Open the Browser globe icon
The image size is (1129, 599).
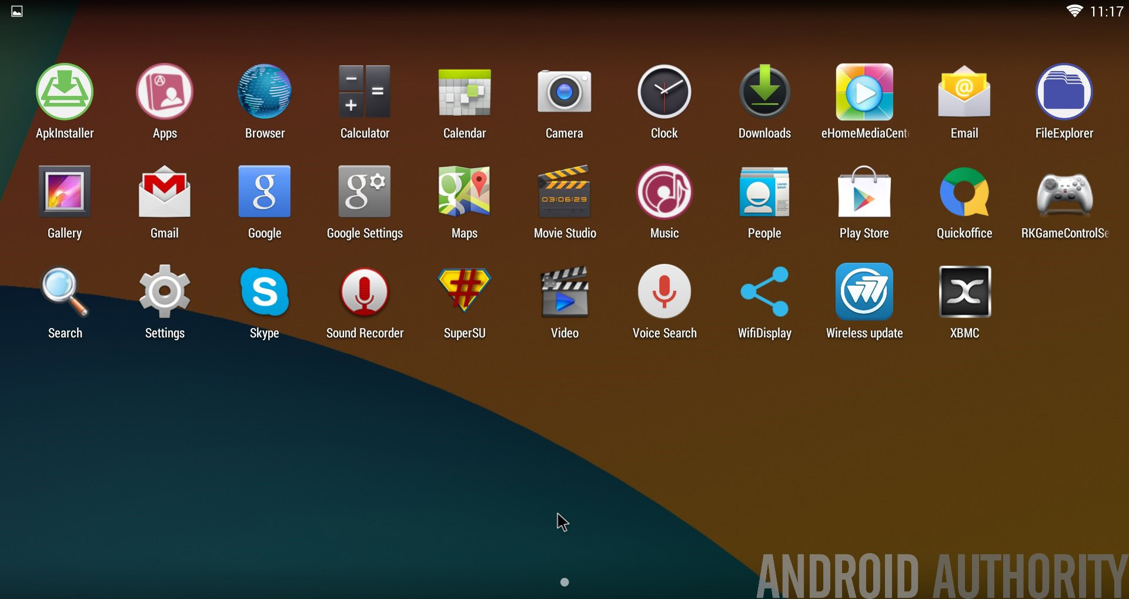point(265,92)
